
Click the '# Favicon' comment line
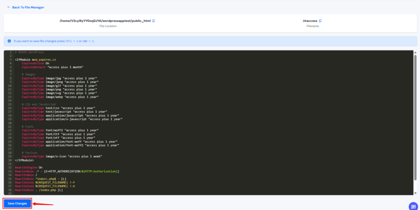[30, 153]
